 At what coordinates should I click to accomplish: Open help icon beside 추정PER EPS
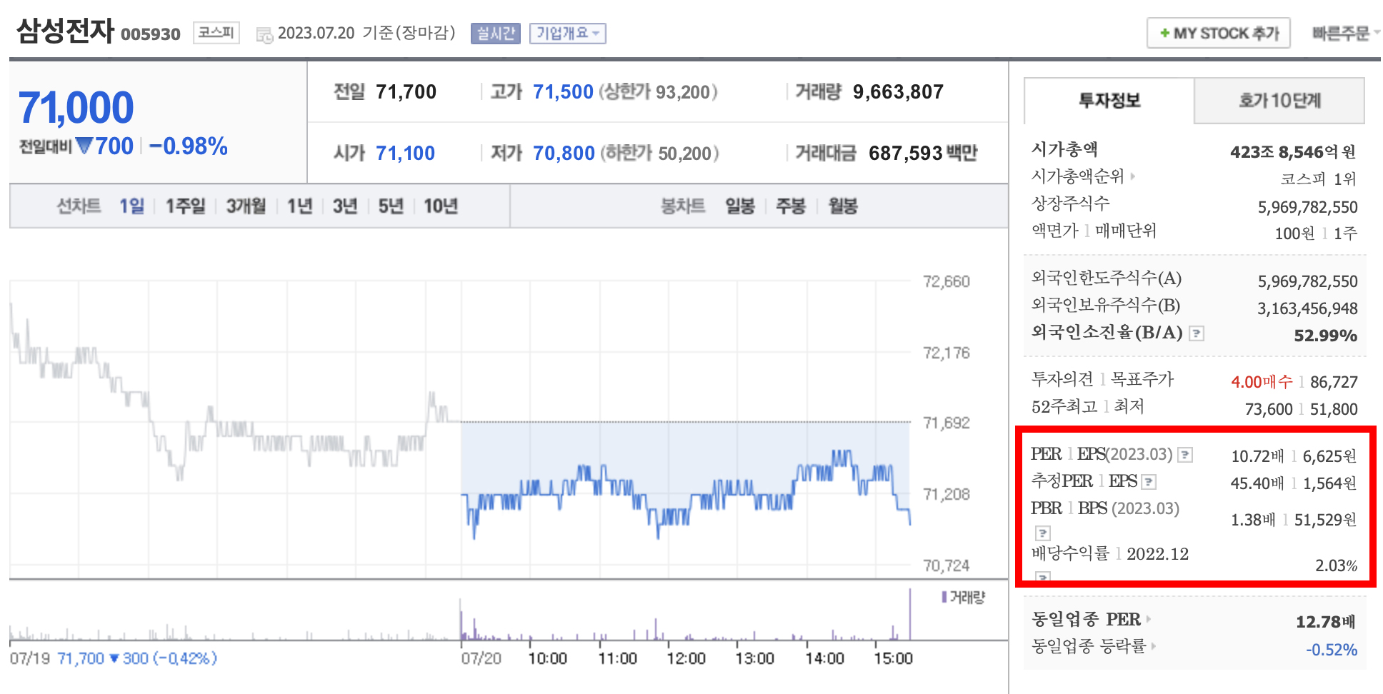(x=1149, y=482)
